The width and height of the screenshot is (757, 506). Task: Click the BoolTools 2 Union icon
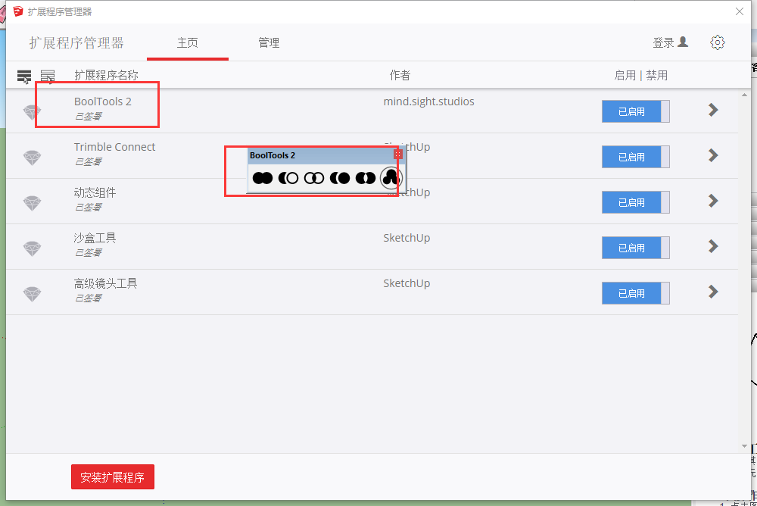click(263, 178)
